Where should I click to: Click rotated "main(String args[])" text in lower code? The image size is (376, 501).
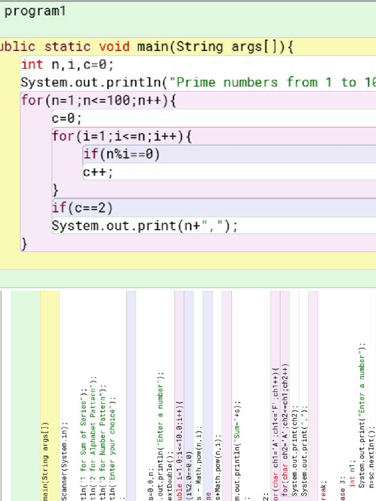pyautogui.click(x=45, y=461)
